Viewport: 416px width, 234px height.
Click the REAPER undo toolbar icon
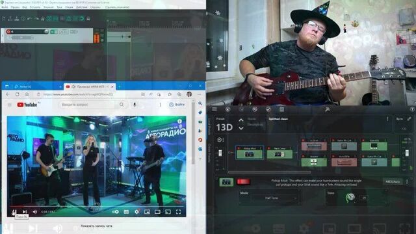click(x=29, y=19)
